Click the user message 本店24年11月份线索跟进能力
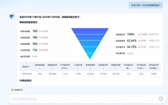 (x=146, y=5)
